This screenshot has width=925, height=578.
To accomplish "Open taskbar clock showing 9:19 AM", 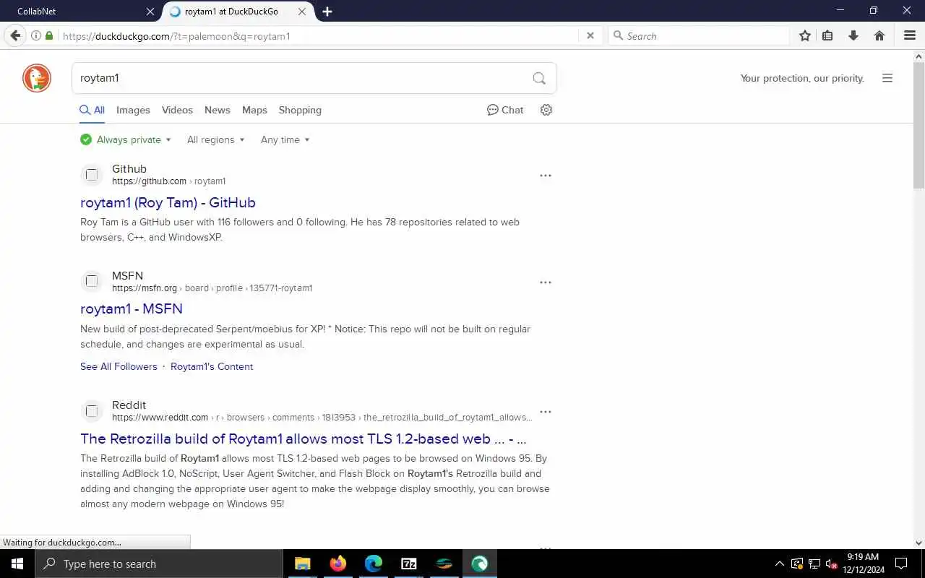I will (863, 564).
